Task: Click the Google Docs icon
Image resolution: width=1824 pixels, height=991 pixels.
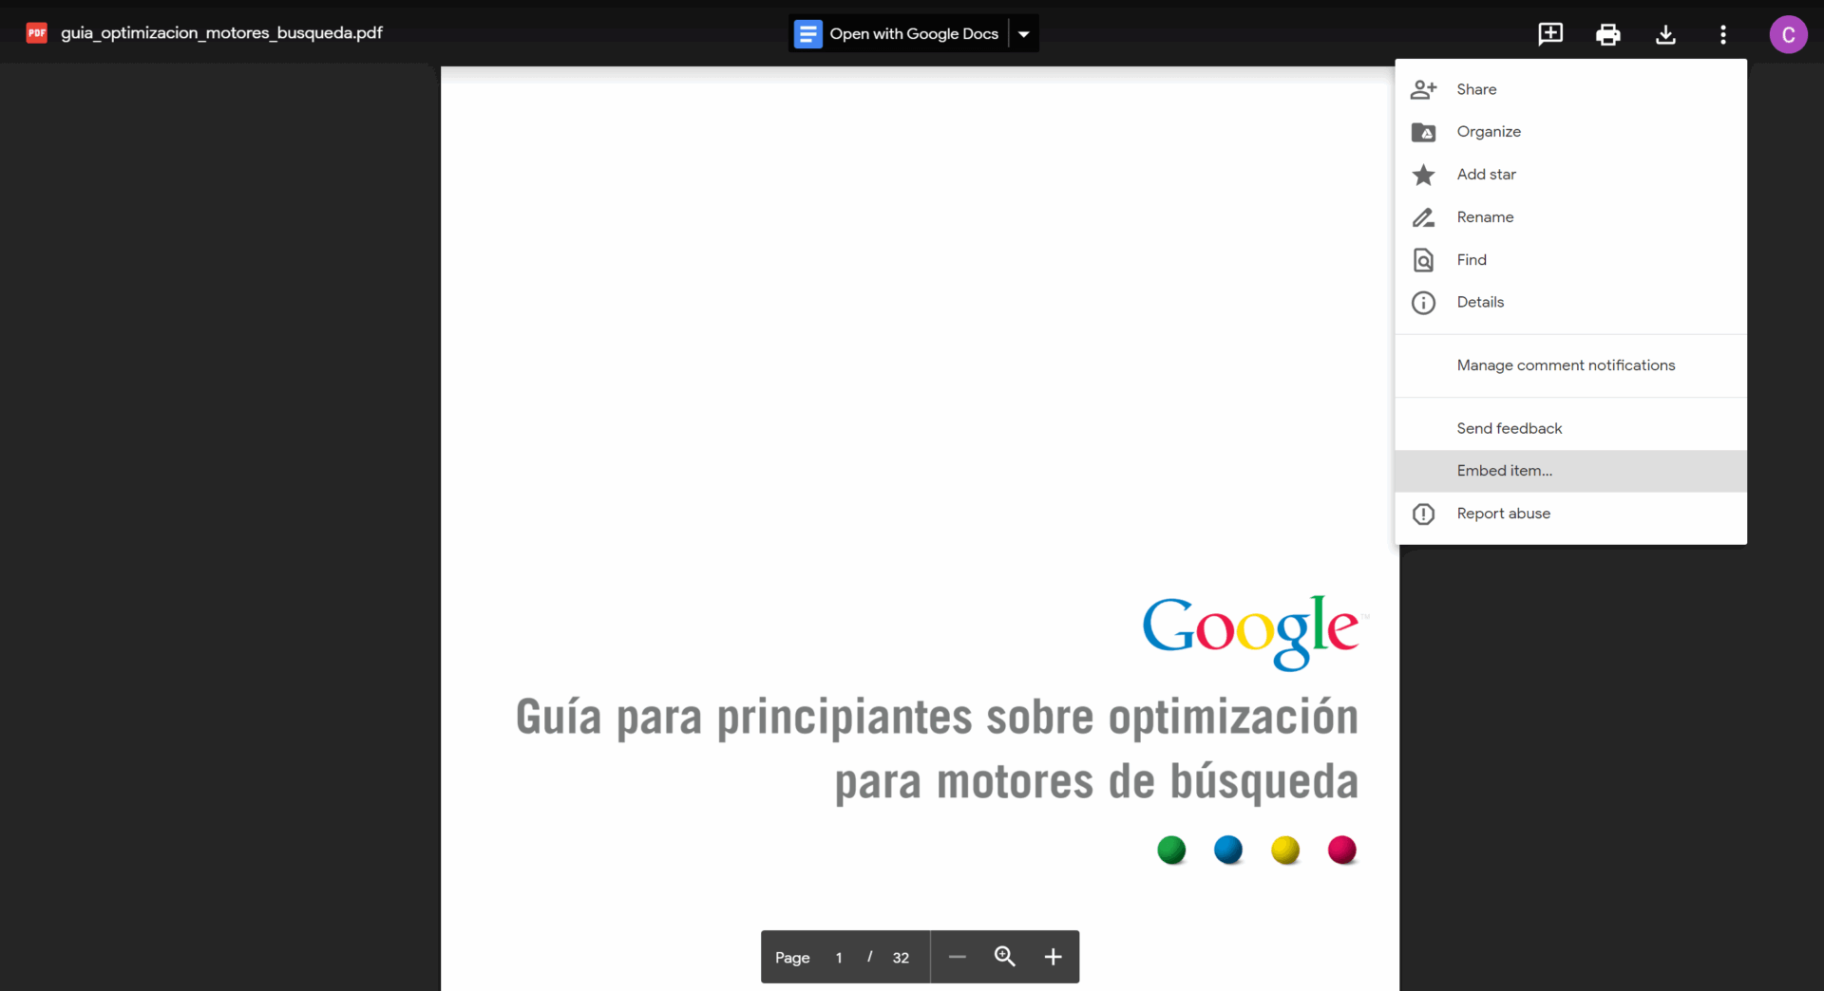Action: coord(807,34)
